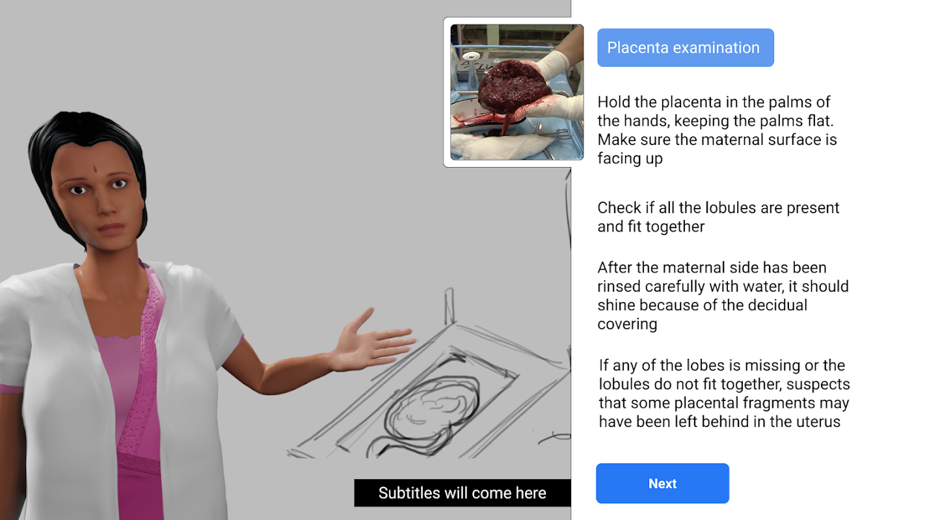Select the 'Hold the placenta in the palms' paragraph

717,130
